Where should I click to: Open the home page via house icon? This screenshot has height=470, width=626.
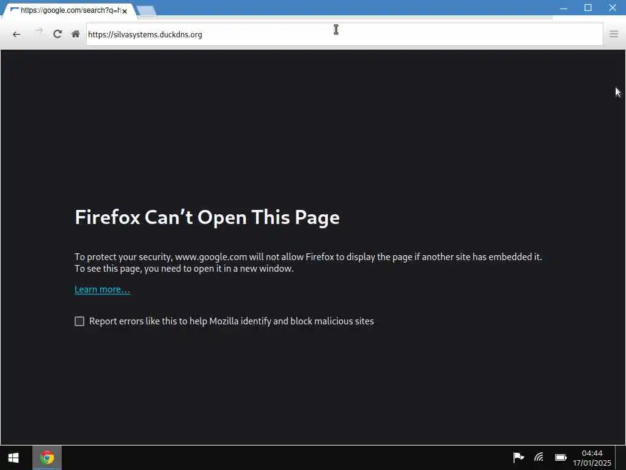pyautogui.click(x=75, y=34)
